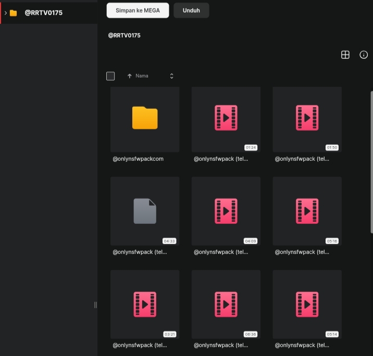Open the @onlynsfwpackcom folder thumbnail
This screenshot has width=373, height=356.
[x=145, y=120]
